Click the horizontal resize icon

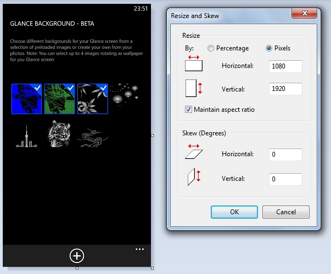pos(194,64)
